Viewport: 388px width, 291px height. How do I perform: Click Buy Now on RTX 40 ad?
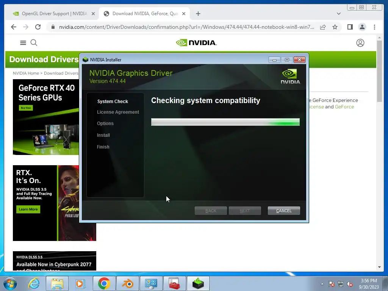click(26, 108)
